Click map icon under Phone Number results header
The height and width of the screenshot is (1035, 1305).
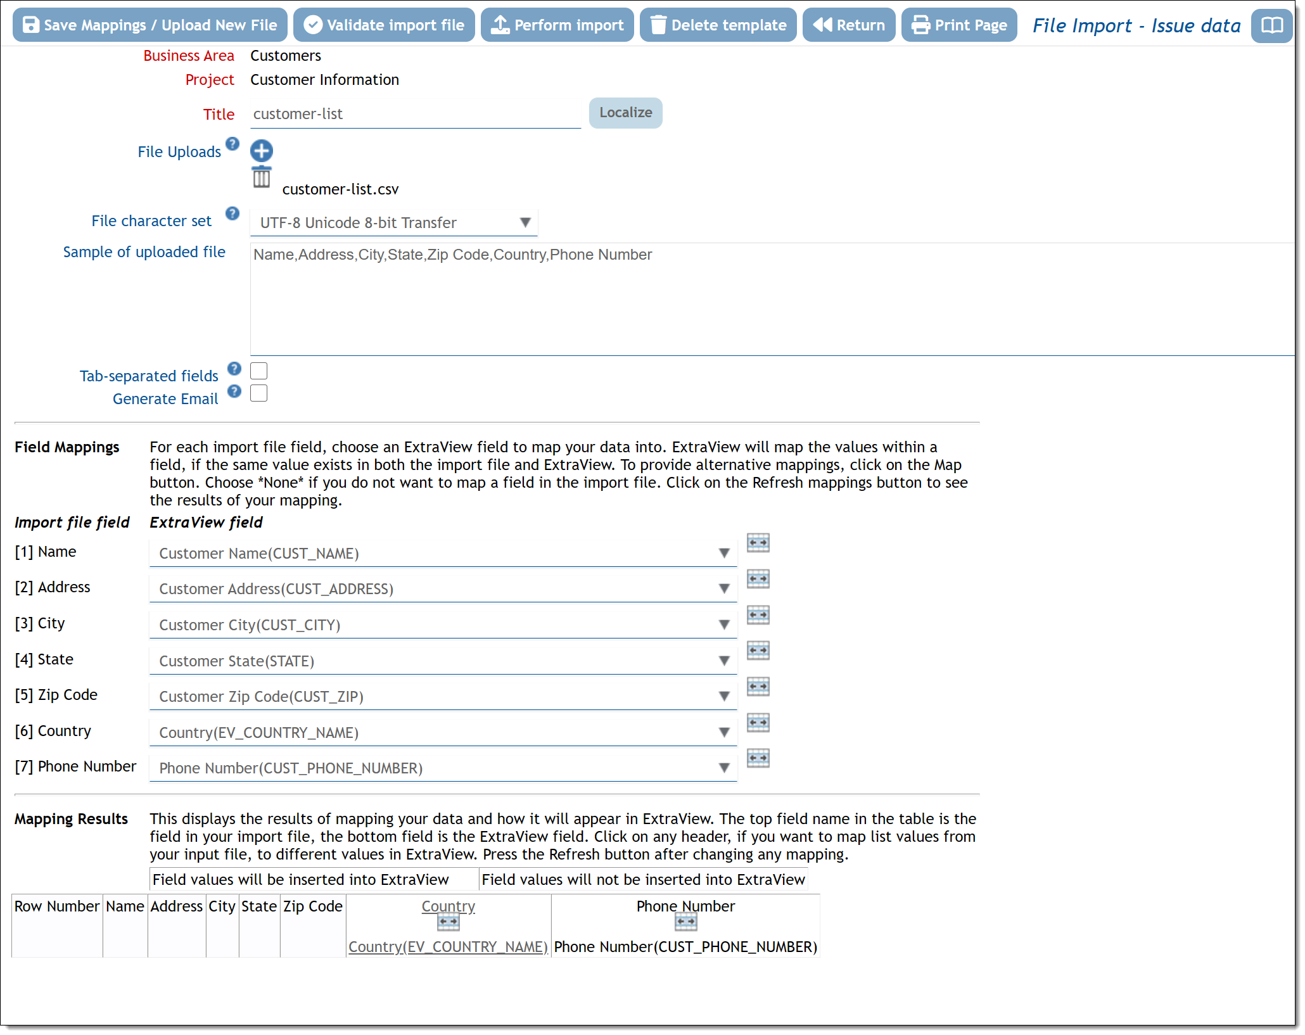[x=685, y=923]
